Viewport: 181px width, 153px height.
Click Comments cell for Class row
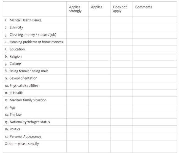[155, 35]
